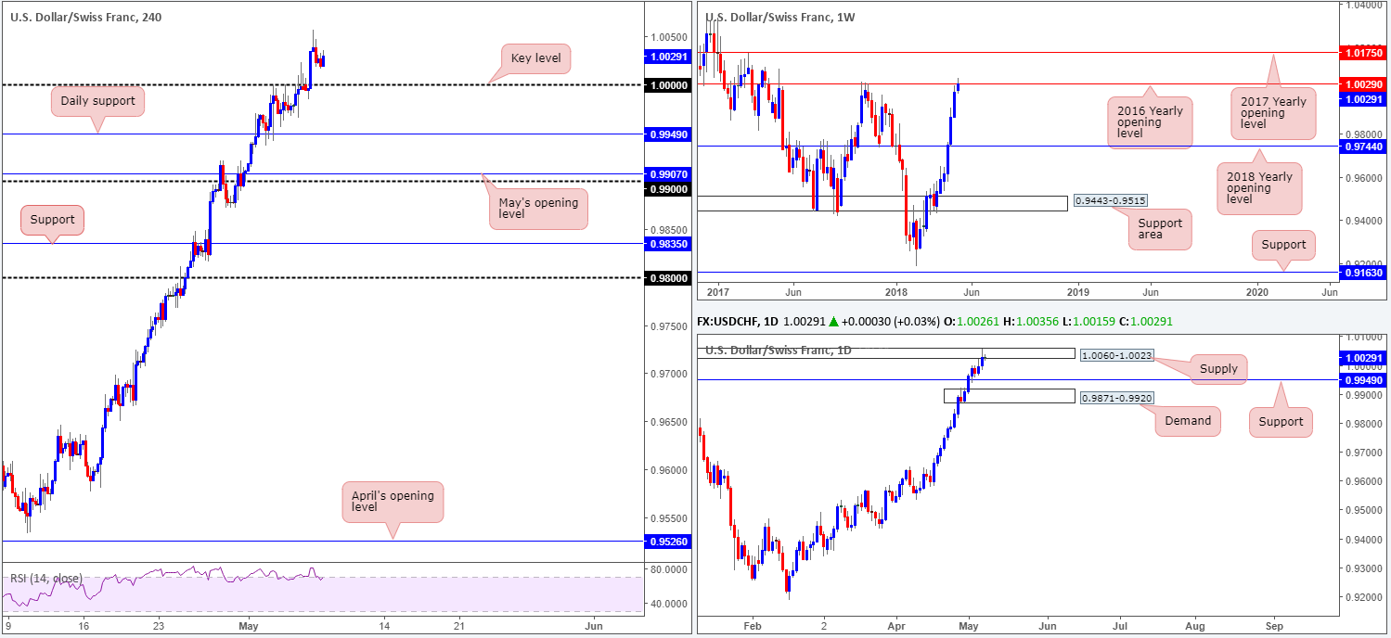The height and width of the screenshot is (638, 1391).
Task: Click the weekly support area rectangle
Action: (x=882, y=203)
